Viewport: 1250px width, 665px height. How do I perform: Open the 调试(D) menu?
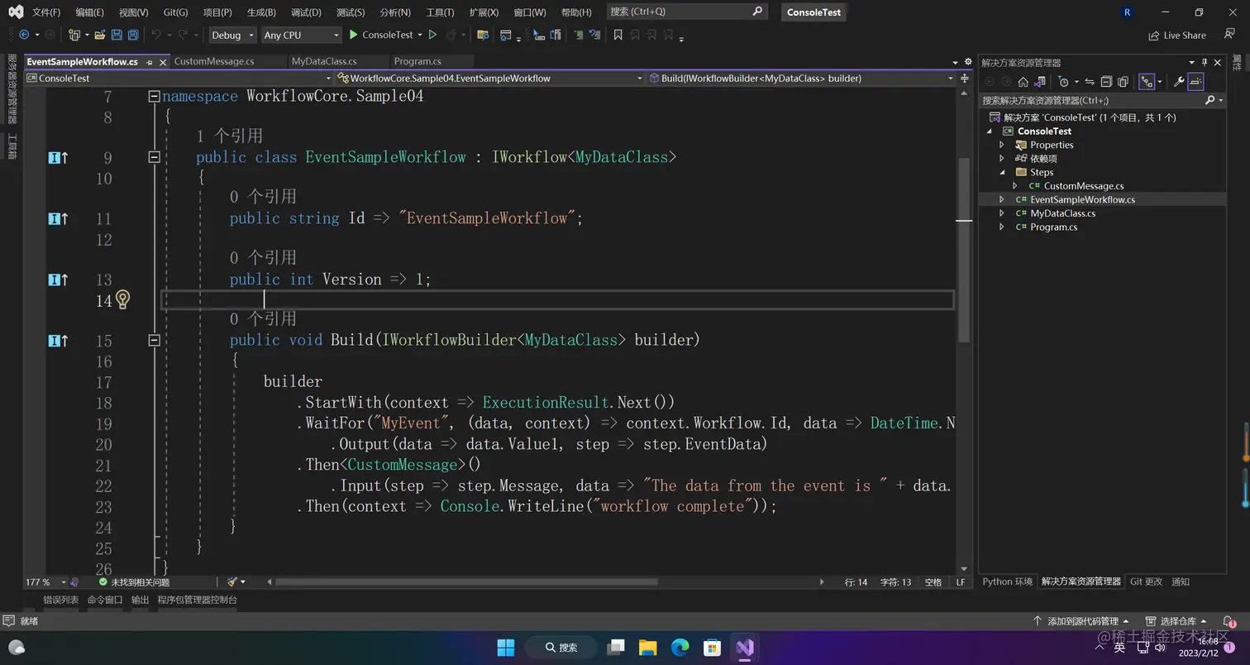(x=306, y=12)
